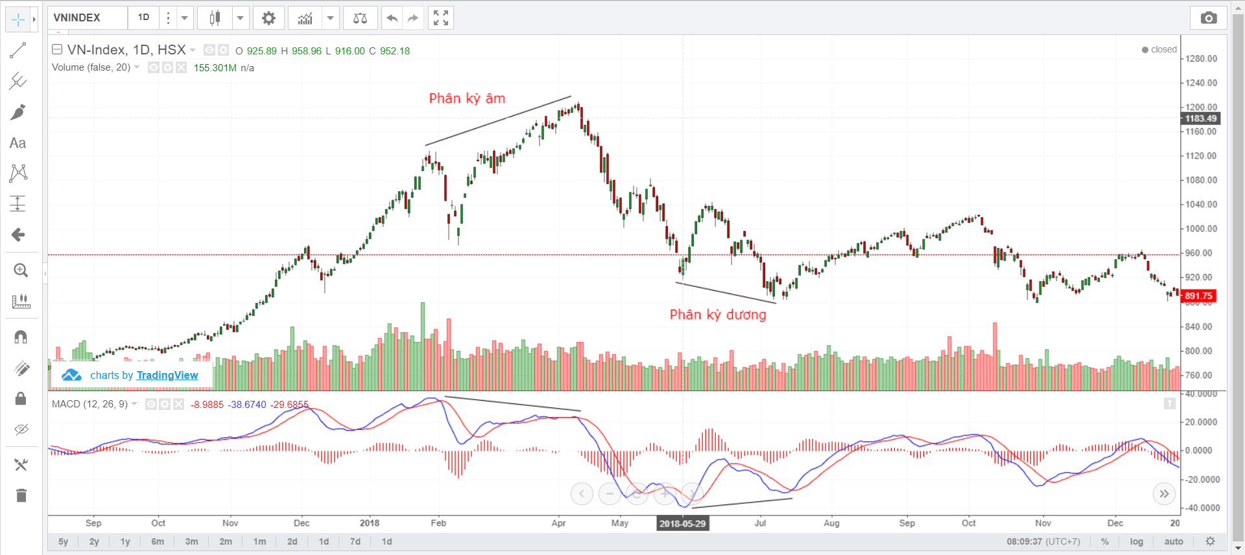Open the Volume legend dropdown arrow
Image resolution: width=1245 pixels, height=555 pixels.
click(x=137, y=67)
